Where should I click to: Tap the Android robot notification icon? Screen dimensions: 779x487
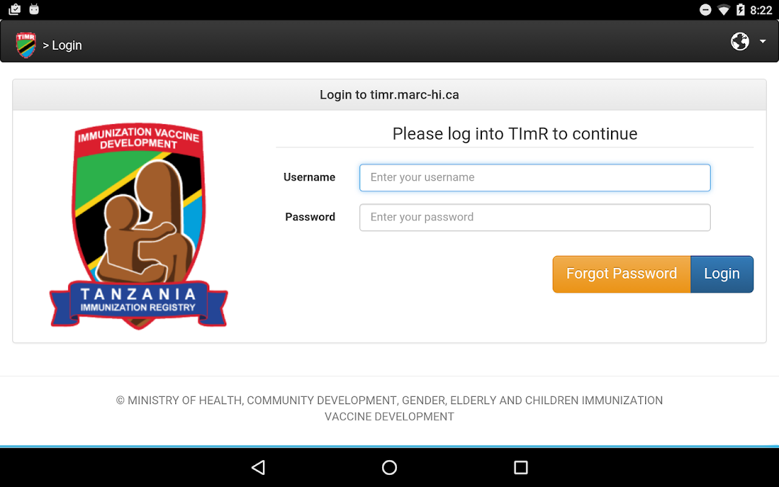click(34, 9)
